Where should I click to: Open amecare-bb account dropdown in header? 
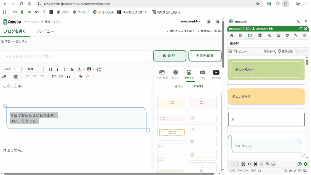(x=190, y=21)
